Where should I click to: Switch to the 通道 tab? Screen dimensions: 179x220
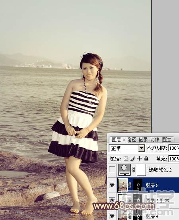coord(167,140)
